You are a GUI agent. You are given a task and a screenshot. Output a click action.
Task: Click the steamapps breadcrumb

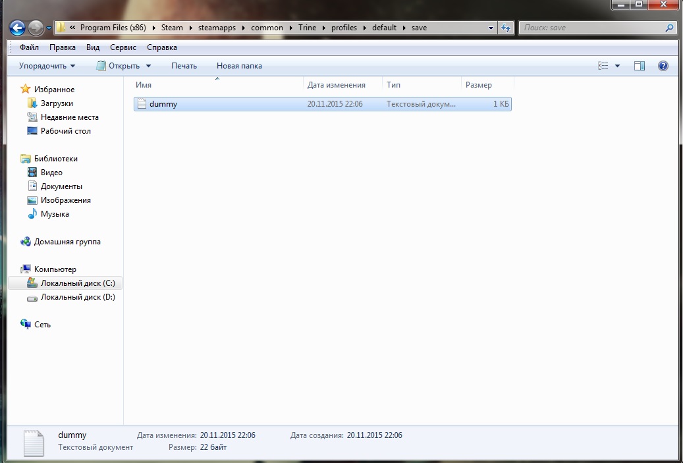click(217, 28)
